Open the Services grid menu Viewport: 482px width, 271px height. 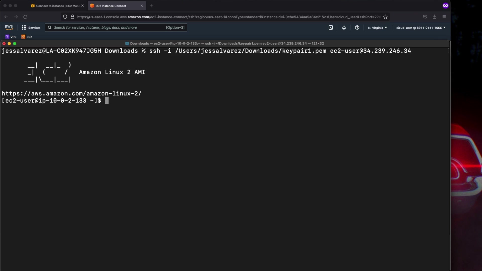pos(31,28)
